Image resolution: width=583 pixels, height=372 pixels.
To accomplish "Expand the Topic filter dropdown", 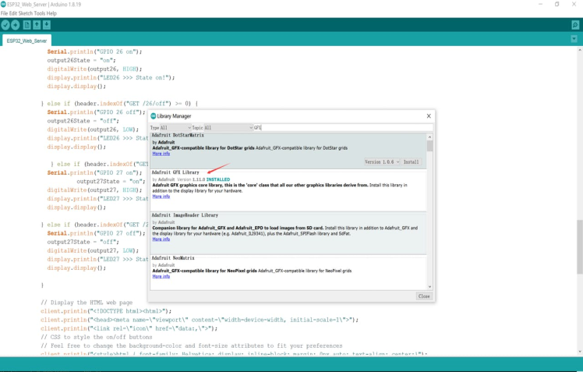I will [228, 127].
